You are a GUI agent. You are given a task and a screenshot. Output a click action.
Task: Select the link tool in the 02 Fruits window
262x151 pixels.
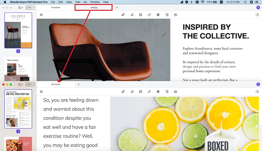149,92
